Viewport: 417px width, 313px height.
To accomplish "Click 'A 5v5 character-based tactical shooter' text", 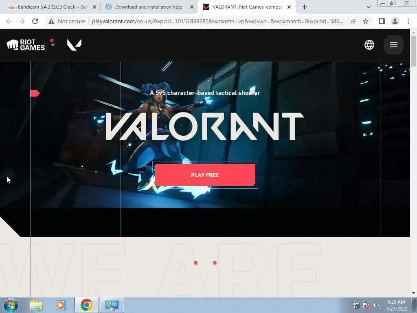I will coord(205,93).
